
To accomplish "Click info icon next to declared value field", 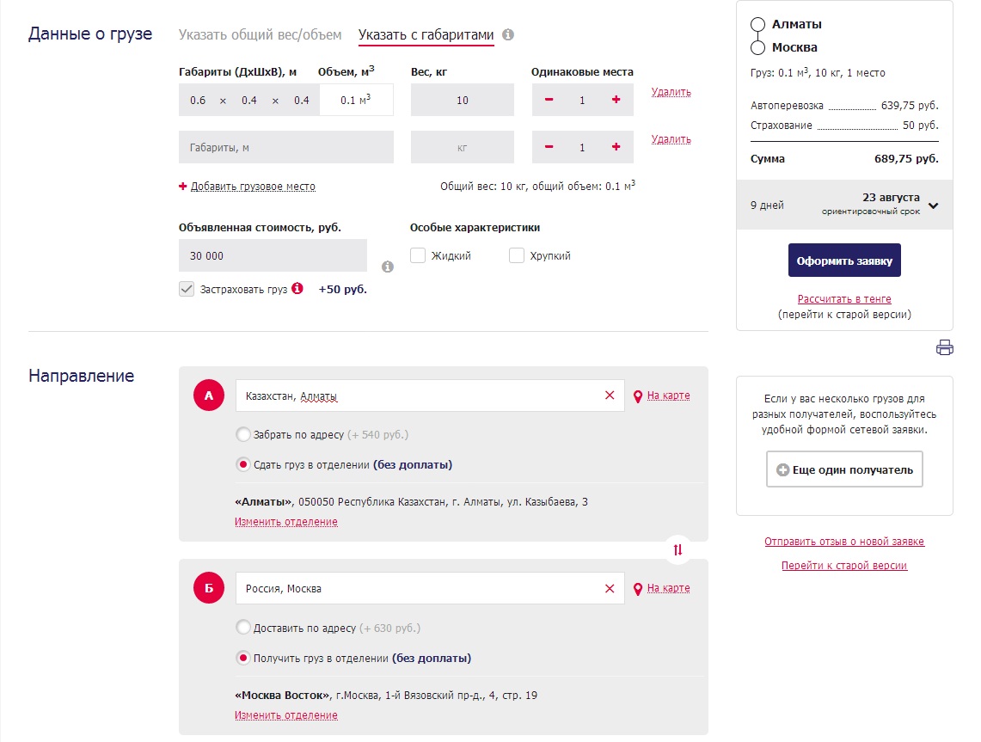I will click(388, 267).
